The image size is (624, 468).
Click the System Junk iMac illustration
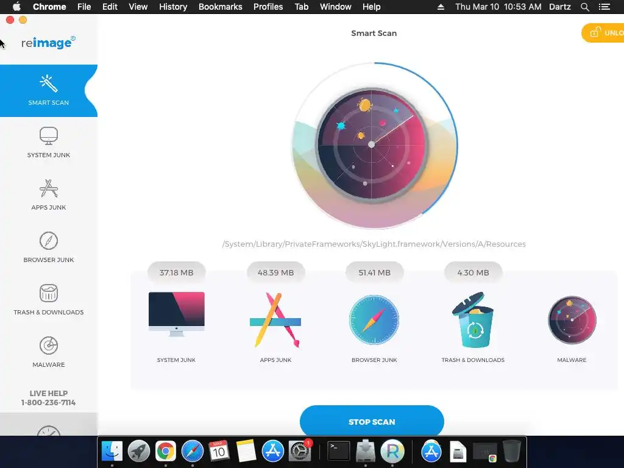coord(176,314)
